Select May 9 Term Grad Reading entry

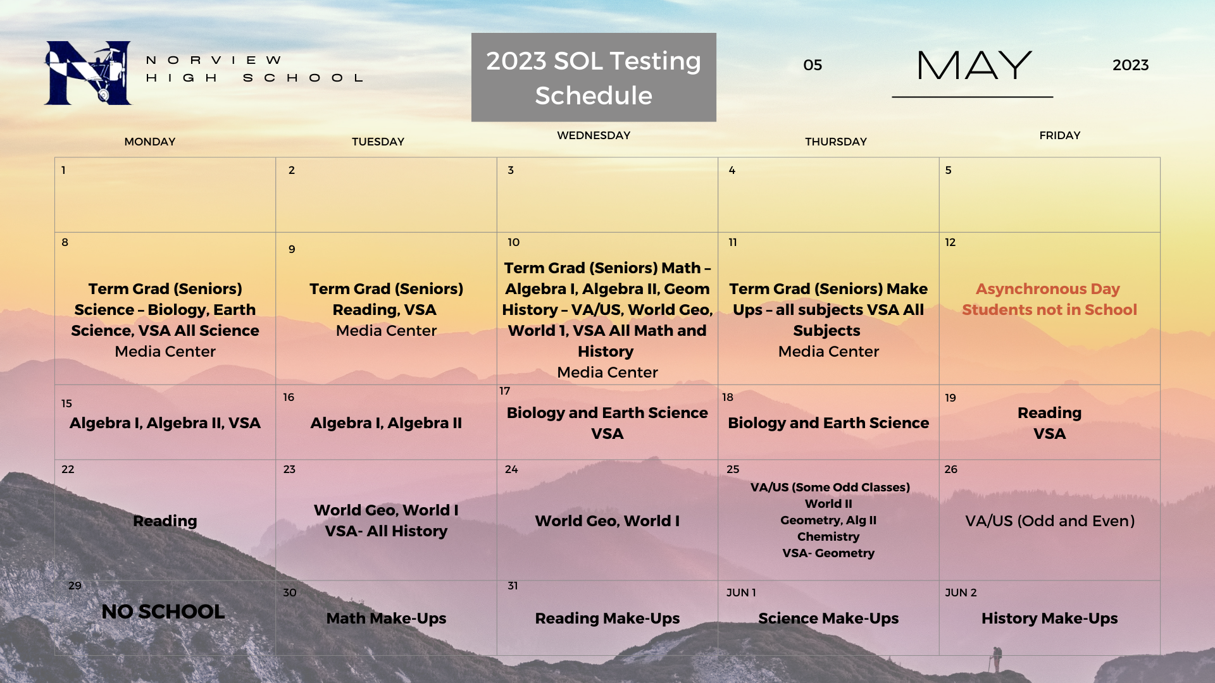coord(386,309)
